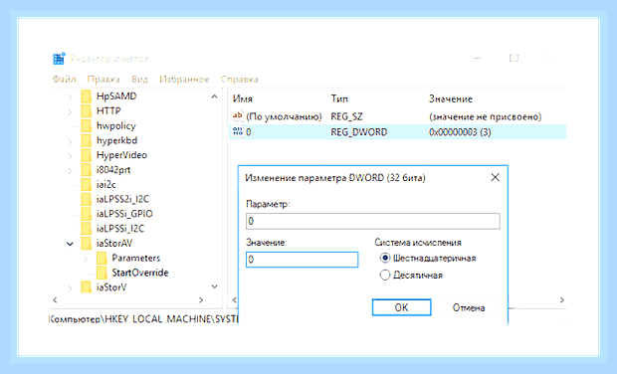Click the HpSAMD folder icon
The image size is (617, 374).
tap(87, 96)
